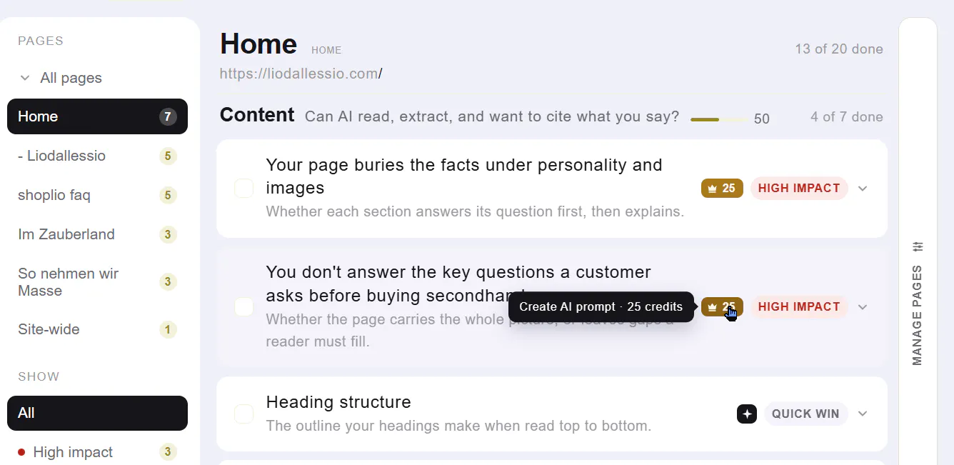Expand the buries the facts item chevron
This screenshot has width=954, height=465.
click(x=863, y=189)
